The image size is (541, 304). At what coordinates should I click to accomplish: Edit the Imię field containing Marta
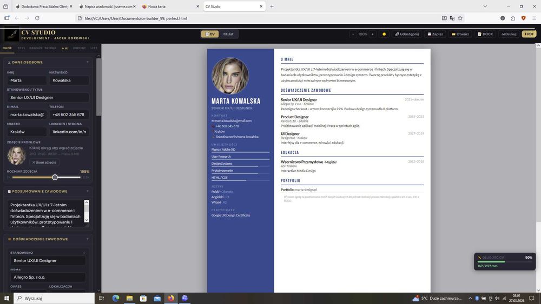click(x=27, y=80)
